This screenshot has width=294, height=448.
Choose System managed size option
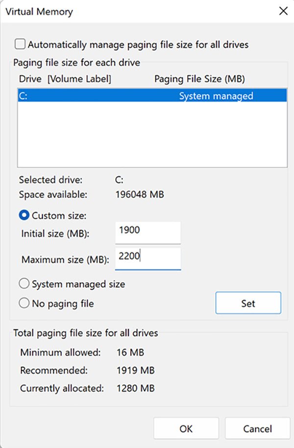pyautogui.click(x=24, y=283)
